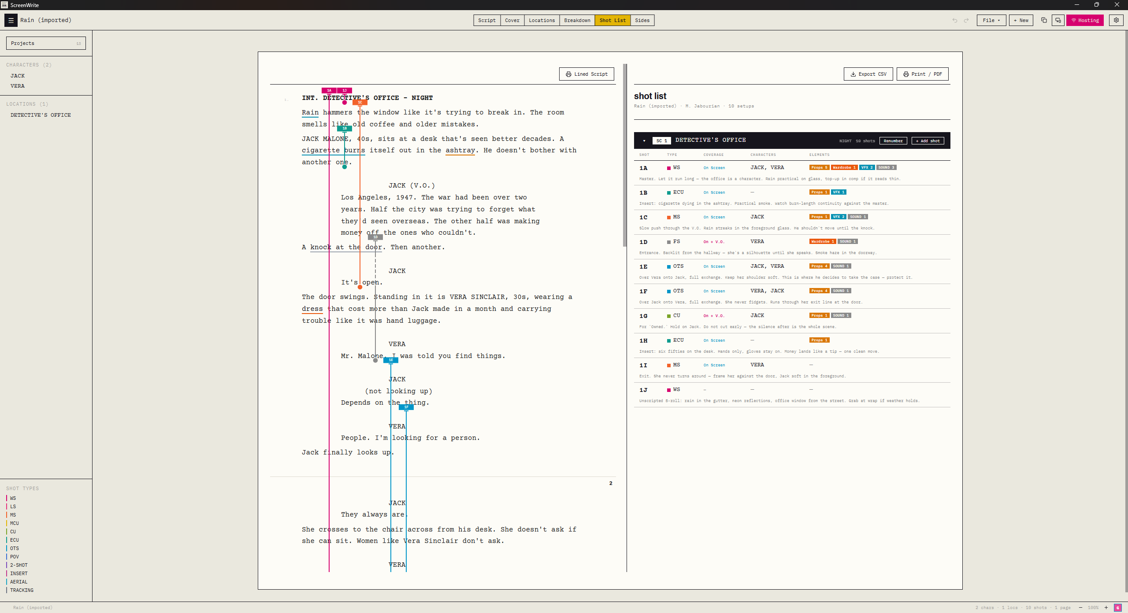Screen dimensions: 1128x613
Task: Click the INSERT shot type
Action: (19, 573)
